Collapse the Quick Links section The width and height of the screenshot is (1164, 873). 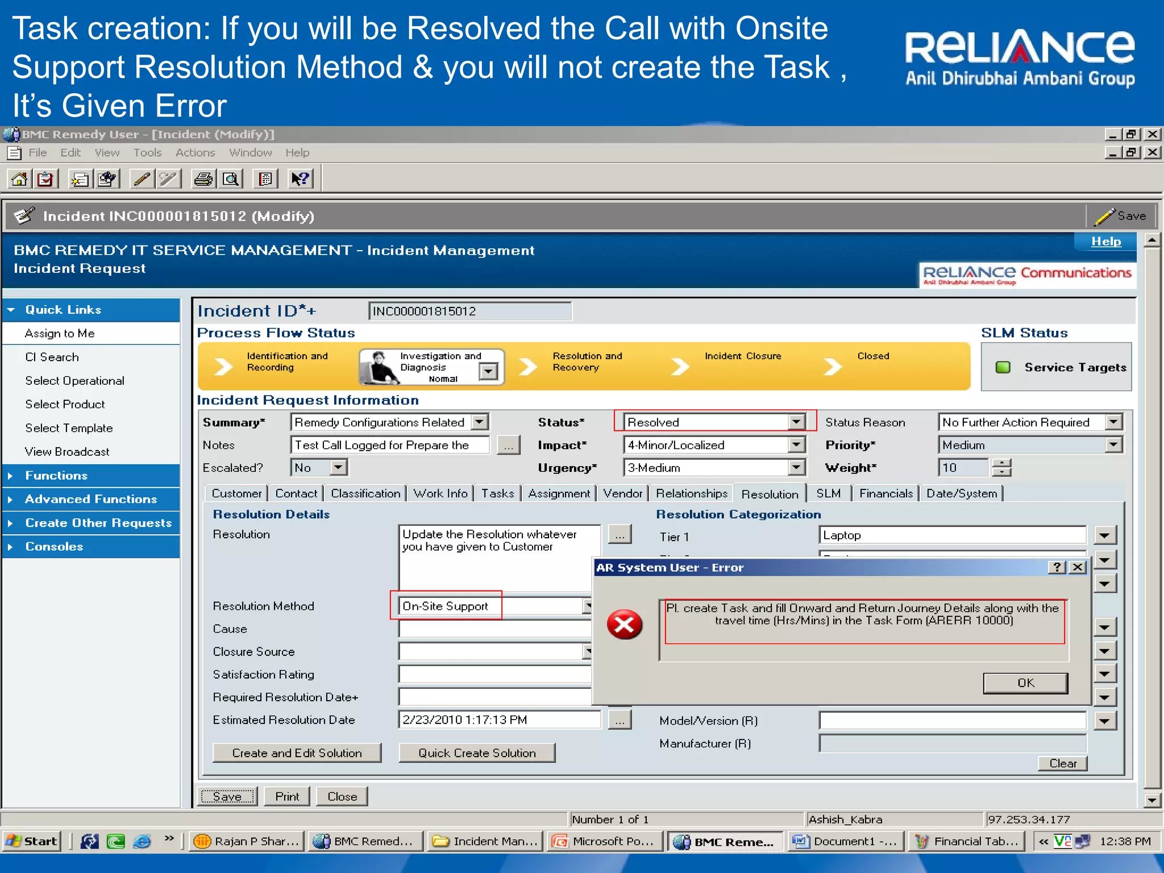coord(11,310)
